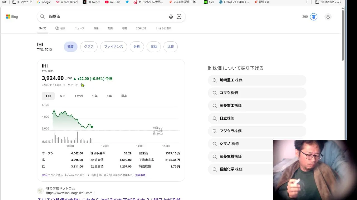The height and width of the screenshot is (200, 357).
Task: Start voice search with microphone icon
Action: coord(171,17)
